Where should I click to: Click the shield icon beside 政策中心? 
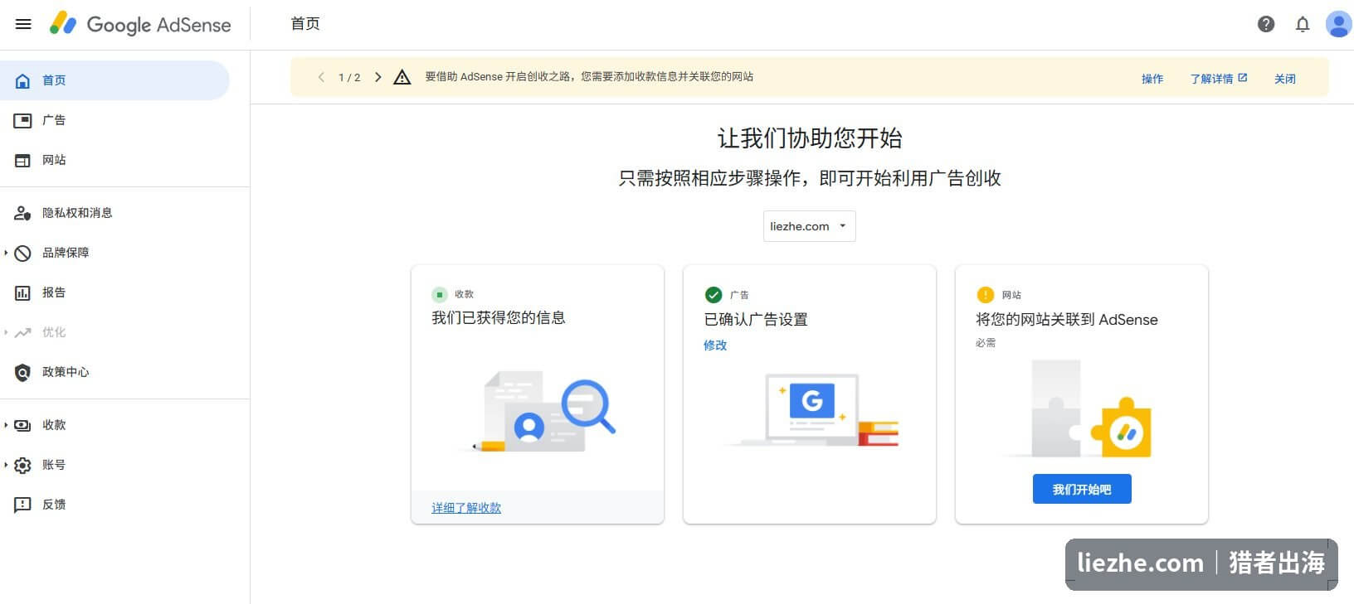[23, 372]
